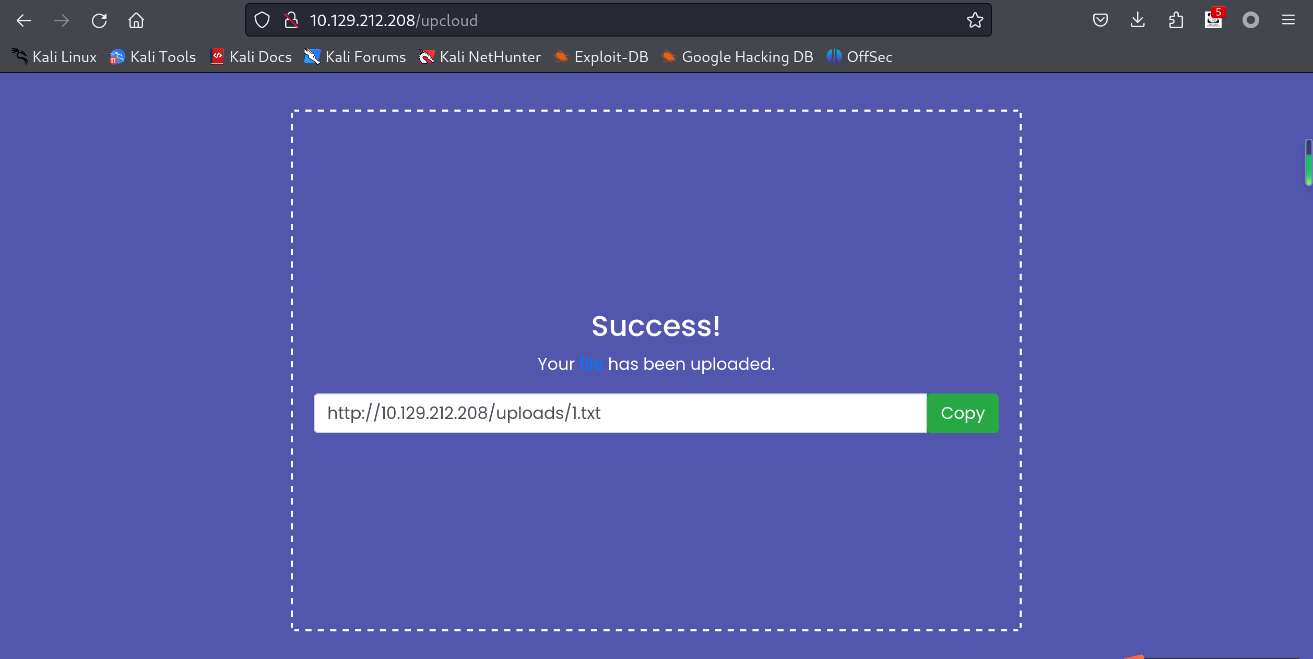Reload the current page
Screen dimensions: 1313x659
[99, 20]
